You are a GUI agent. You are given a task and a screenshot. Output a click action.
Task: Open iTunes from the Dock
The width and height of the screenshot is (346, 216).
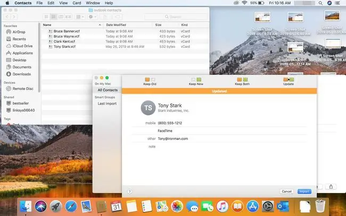click(222, 206)
